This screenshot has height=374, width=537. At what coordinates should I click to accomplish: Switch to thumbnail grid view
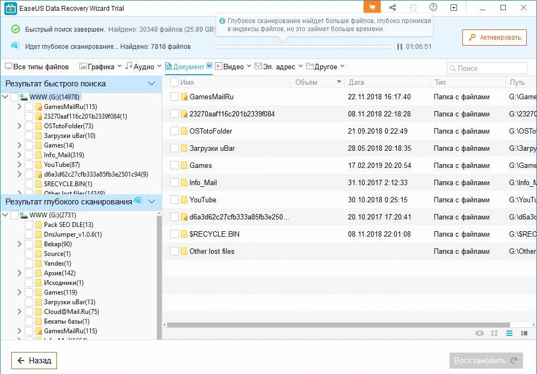(x=494, y=333)
